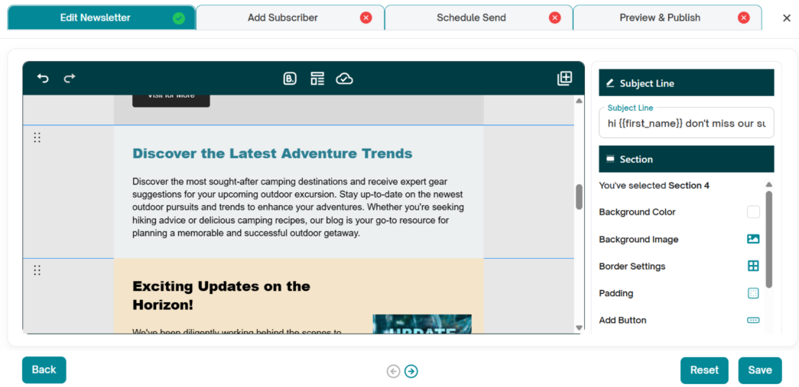Grab the drag handle beside Discover the Latest section

click(x=37, y=137)
